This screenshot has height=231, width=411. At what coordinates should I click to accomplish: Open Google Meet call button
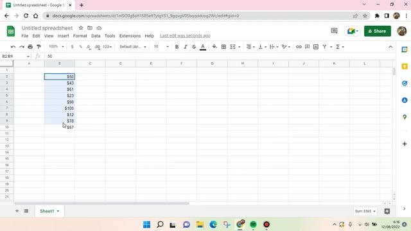353,31
